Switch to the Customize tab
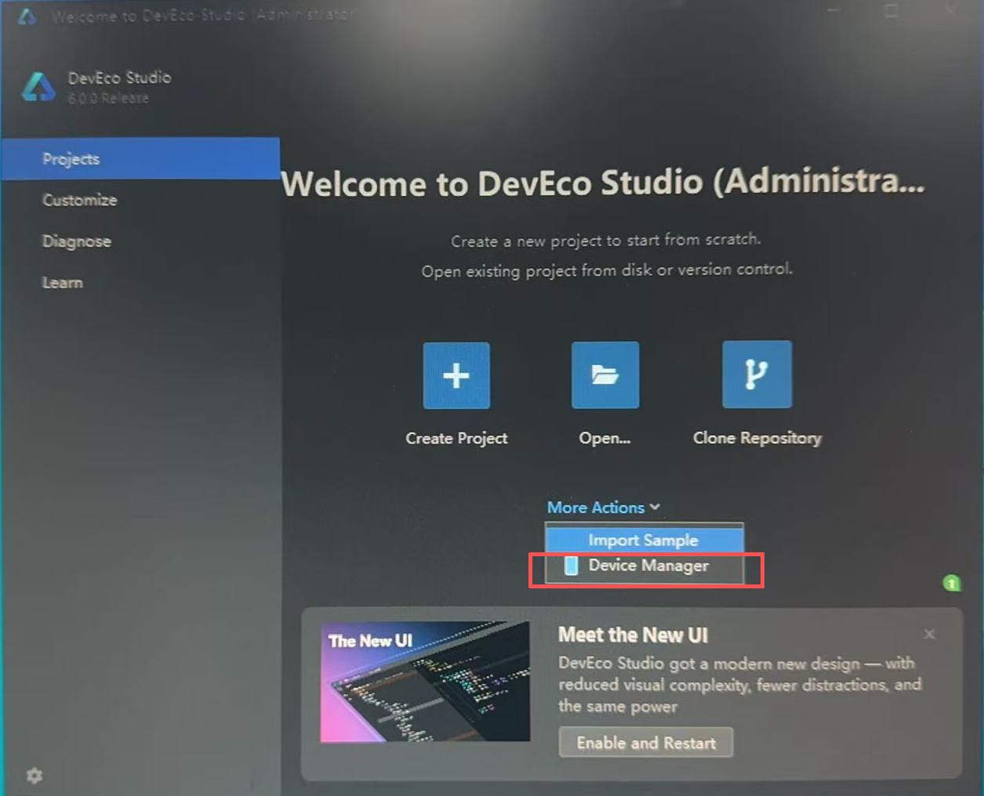Viewport: 984px width, 796px height. [140, 200]
